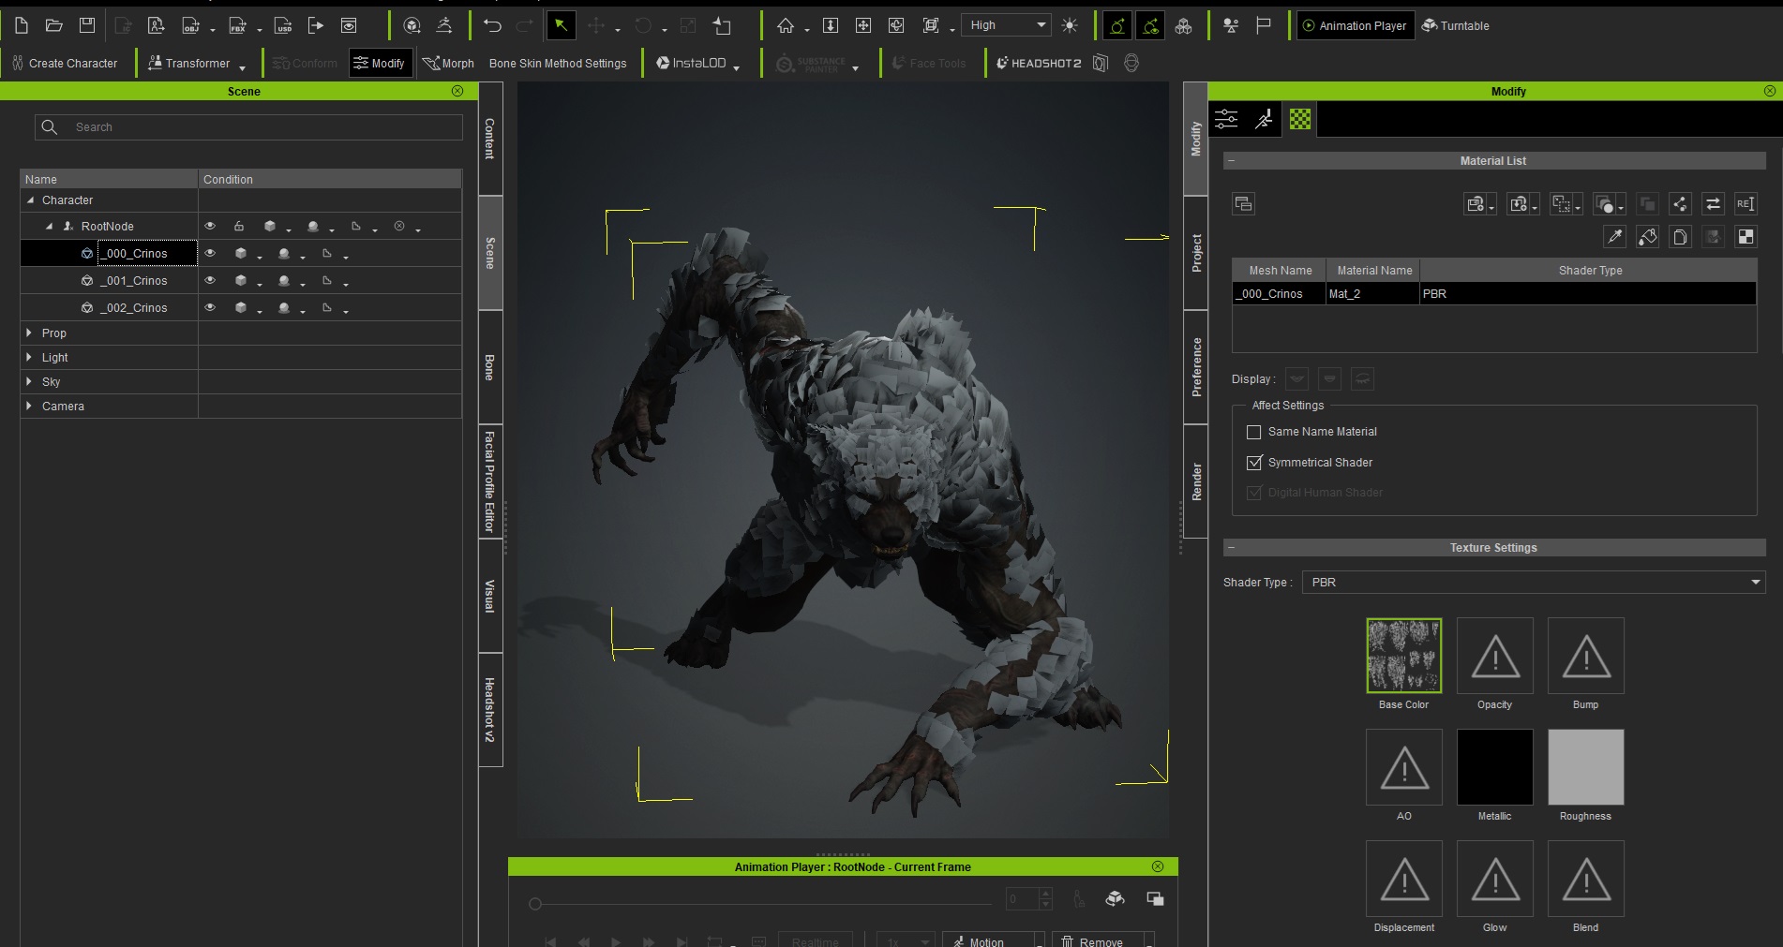The height and width of the screenshot is (947, 1783).
Task: Open the Modify attributes sliders tab
Action: 1226,119
